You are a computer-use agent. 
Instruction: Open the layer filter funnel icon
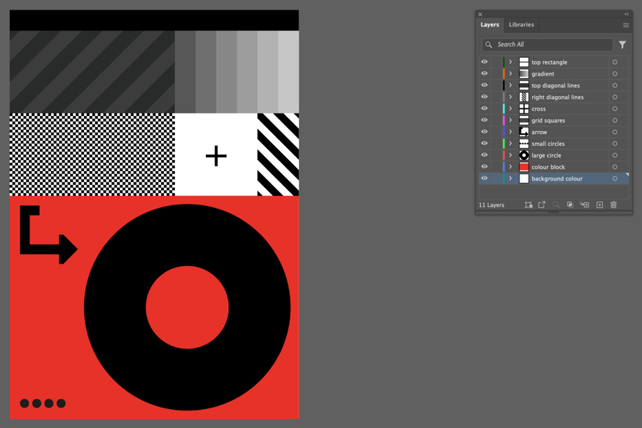pos(622,45)
